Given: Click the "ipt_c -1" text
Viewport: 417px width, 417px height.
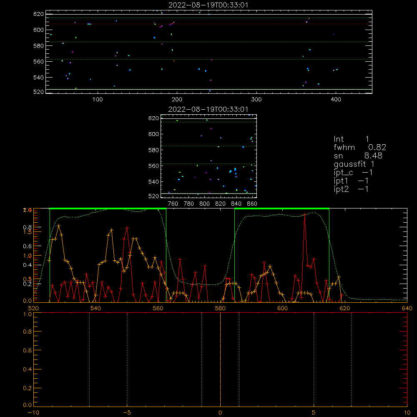Looking at the screenshot, I should [x=353, y=173].
